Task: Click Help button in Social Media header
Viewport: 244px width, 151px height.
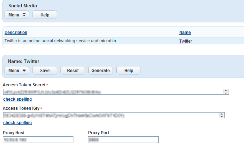Action: 45,15
